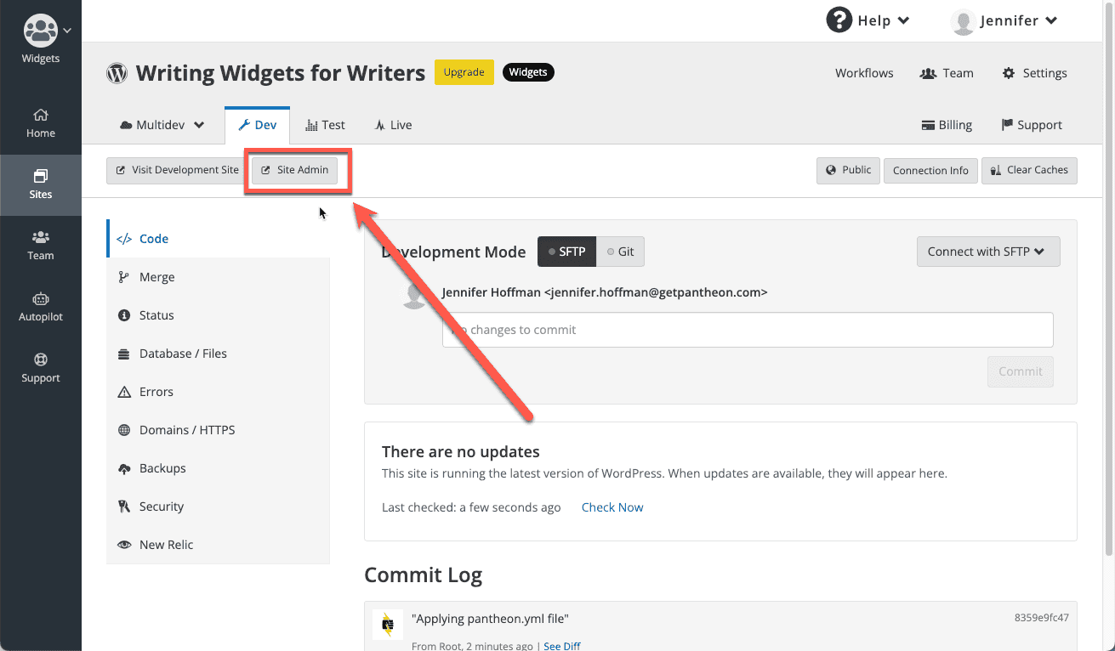The image size is (1115, 651).
Task: Select SFTP development mode
Action: click(566, 252)
